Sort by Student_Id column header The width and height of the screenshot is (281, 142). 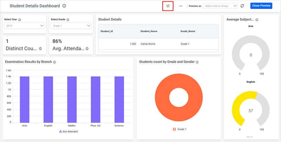(x=106, y=31)
